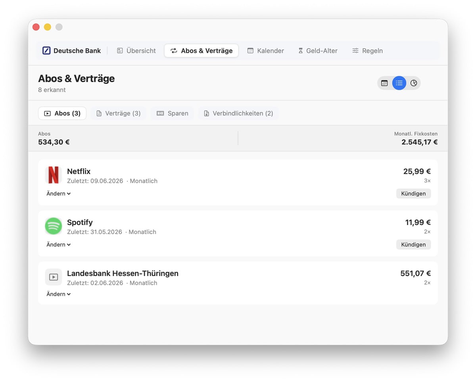
Task: Click Landesbank Hessen-Thüringen title
Action: pos(123,273)
